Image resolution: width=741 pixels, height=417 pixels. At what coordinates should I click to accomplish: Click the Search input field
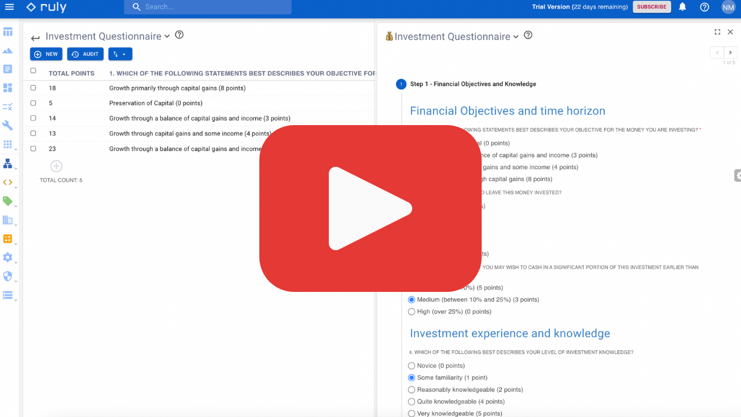click(x=208, y=7)
